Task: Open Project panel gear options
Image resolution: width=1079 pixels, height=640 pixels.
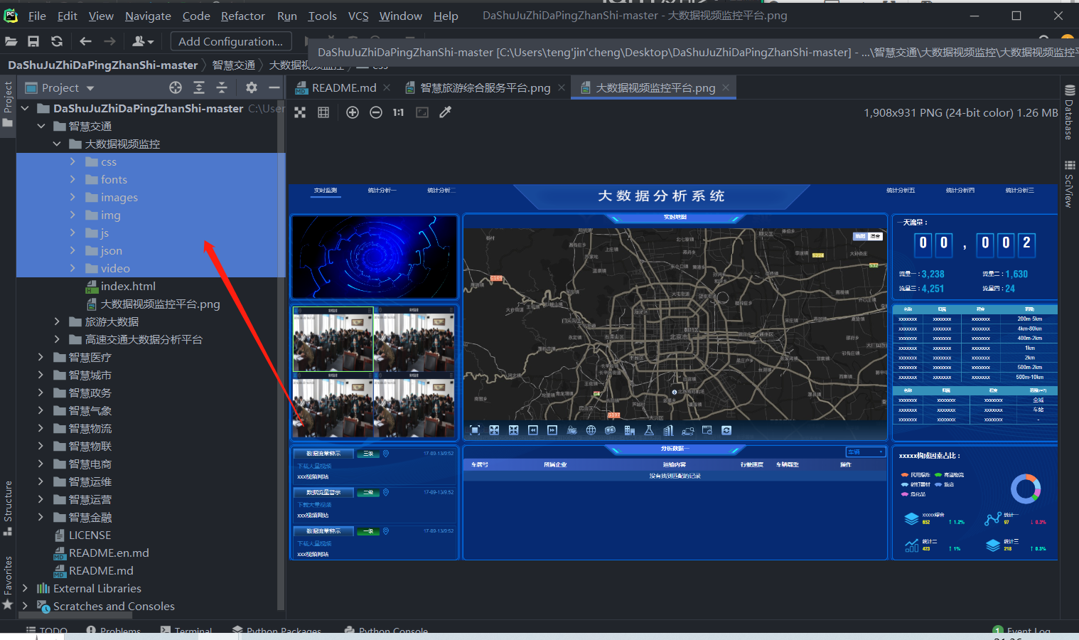Action: pyautogui.click(x=252, y=87)
